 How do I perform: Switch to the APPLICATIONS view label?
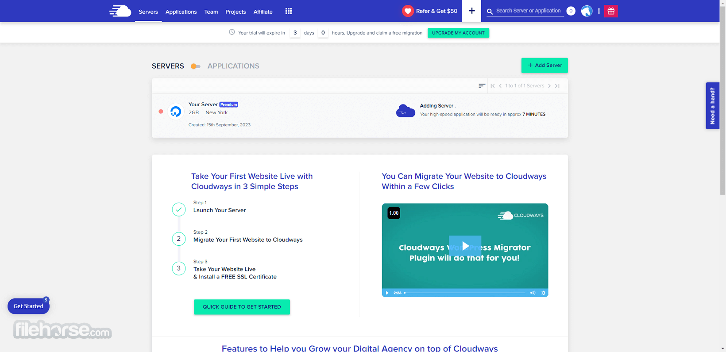[x=233, y=66]
